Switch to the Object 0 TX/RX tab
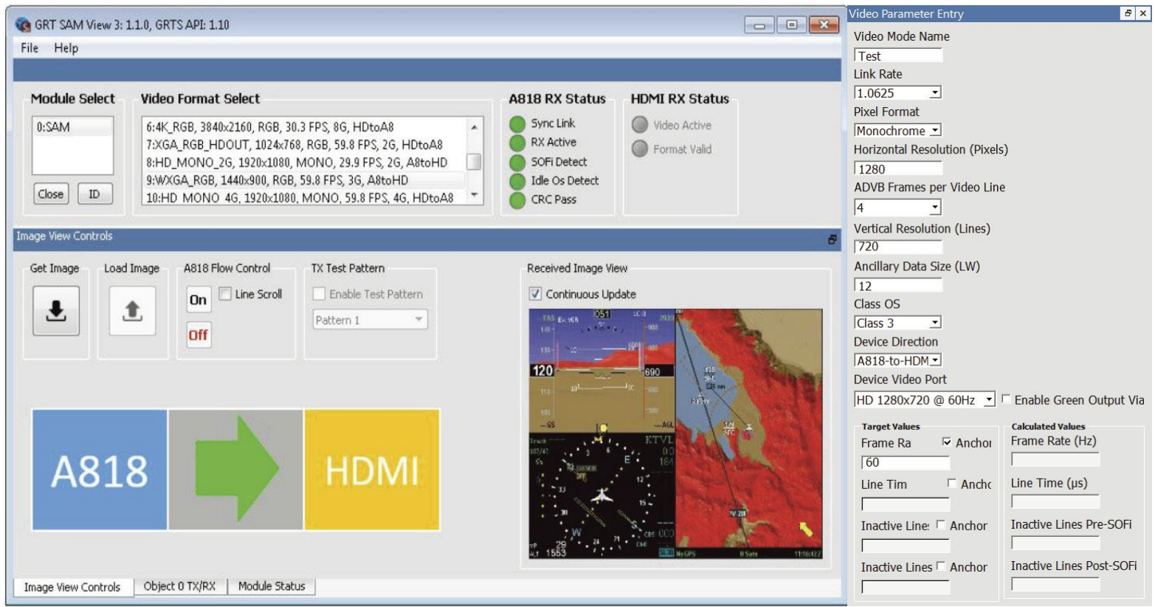Screen dimensions: 1155x607 click(x=179, y=586)
